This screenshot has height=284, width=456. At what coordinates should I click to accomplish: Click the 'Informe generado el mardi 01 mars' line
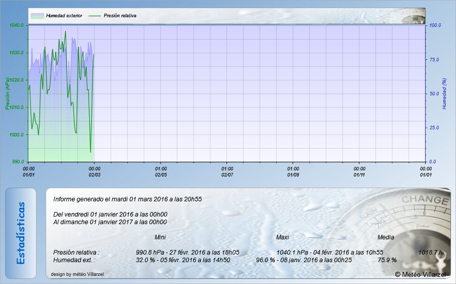[127, 199]
